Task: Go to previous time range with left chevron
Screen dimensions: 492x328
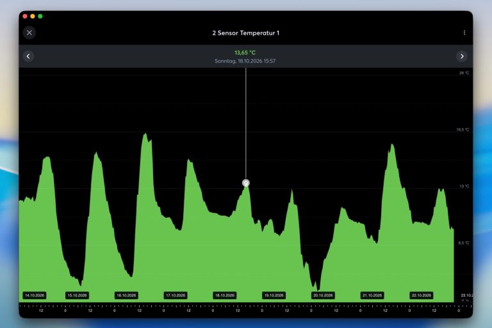Action: (28, 56)
